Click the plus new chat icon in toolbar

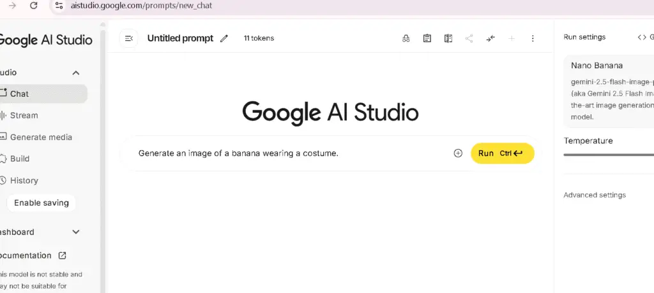tap(512, 39)
